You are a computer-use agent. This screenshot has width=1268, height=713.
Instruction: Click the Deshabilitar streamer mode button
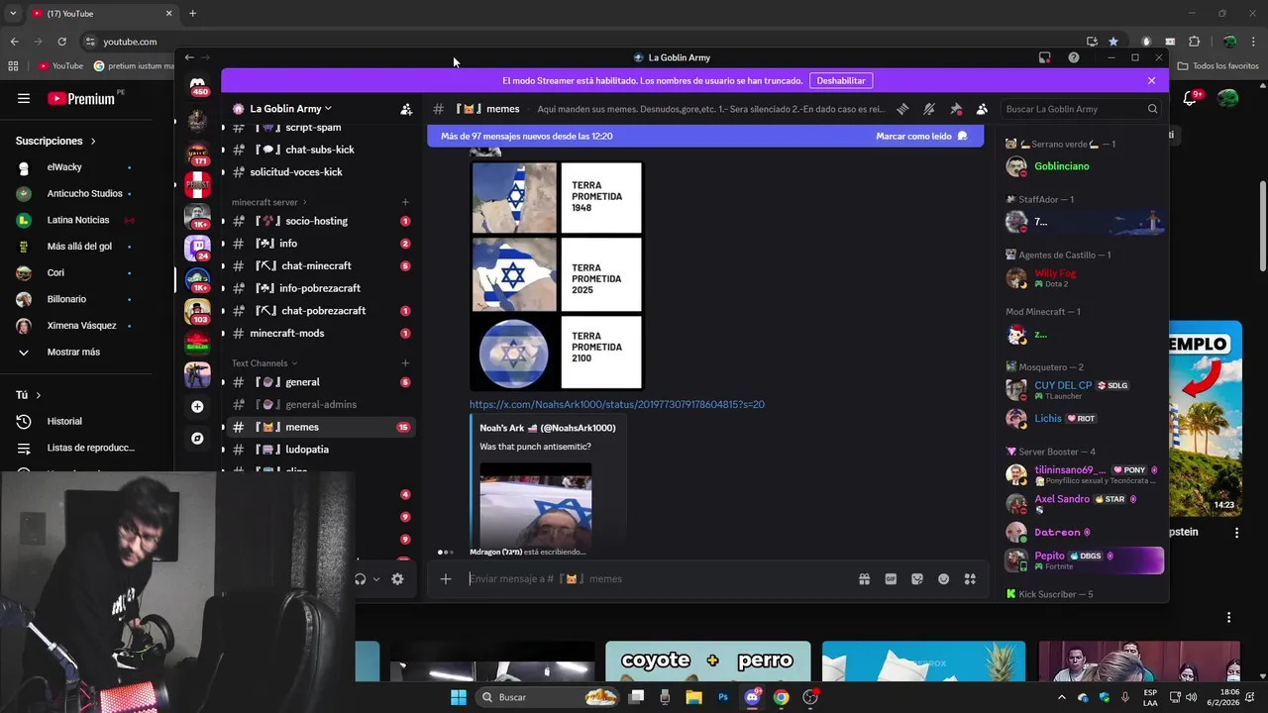[x=841, y=80]
